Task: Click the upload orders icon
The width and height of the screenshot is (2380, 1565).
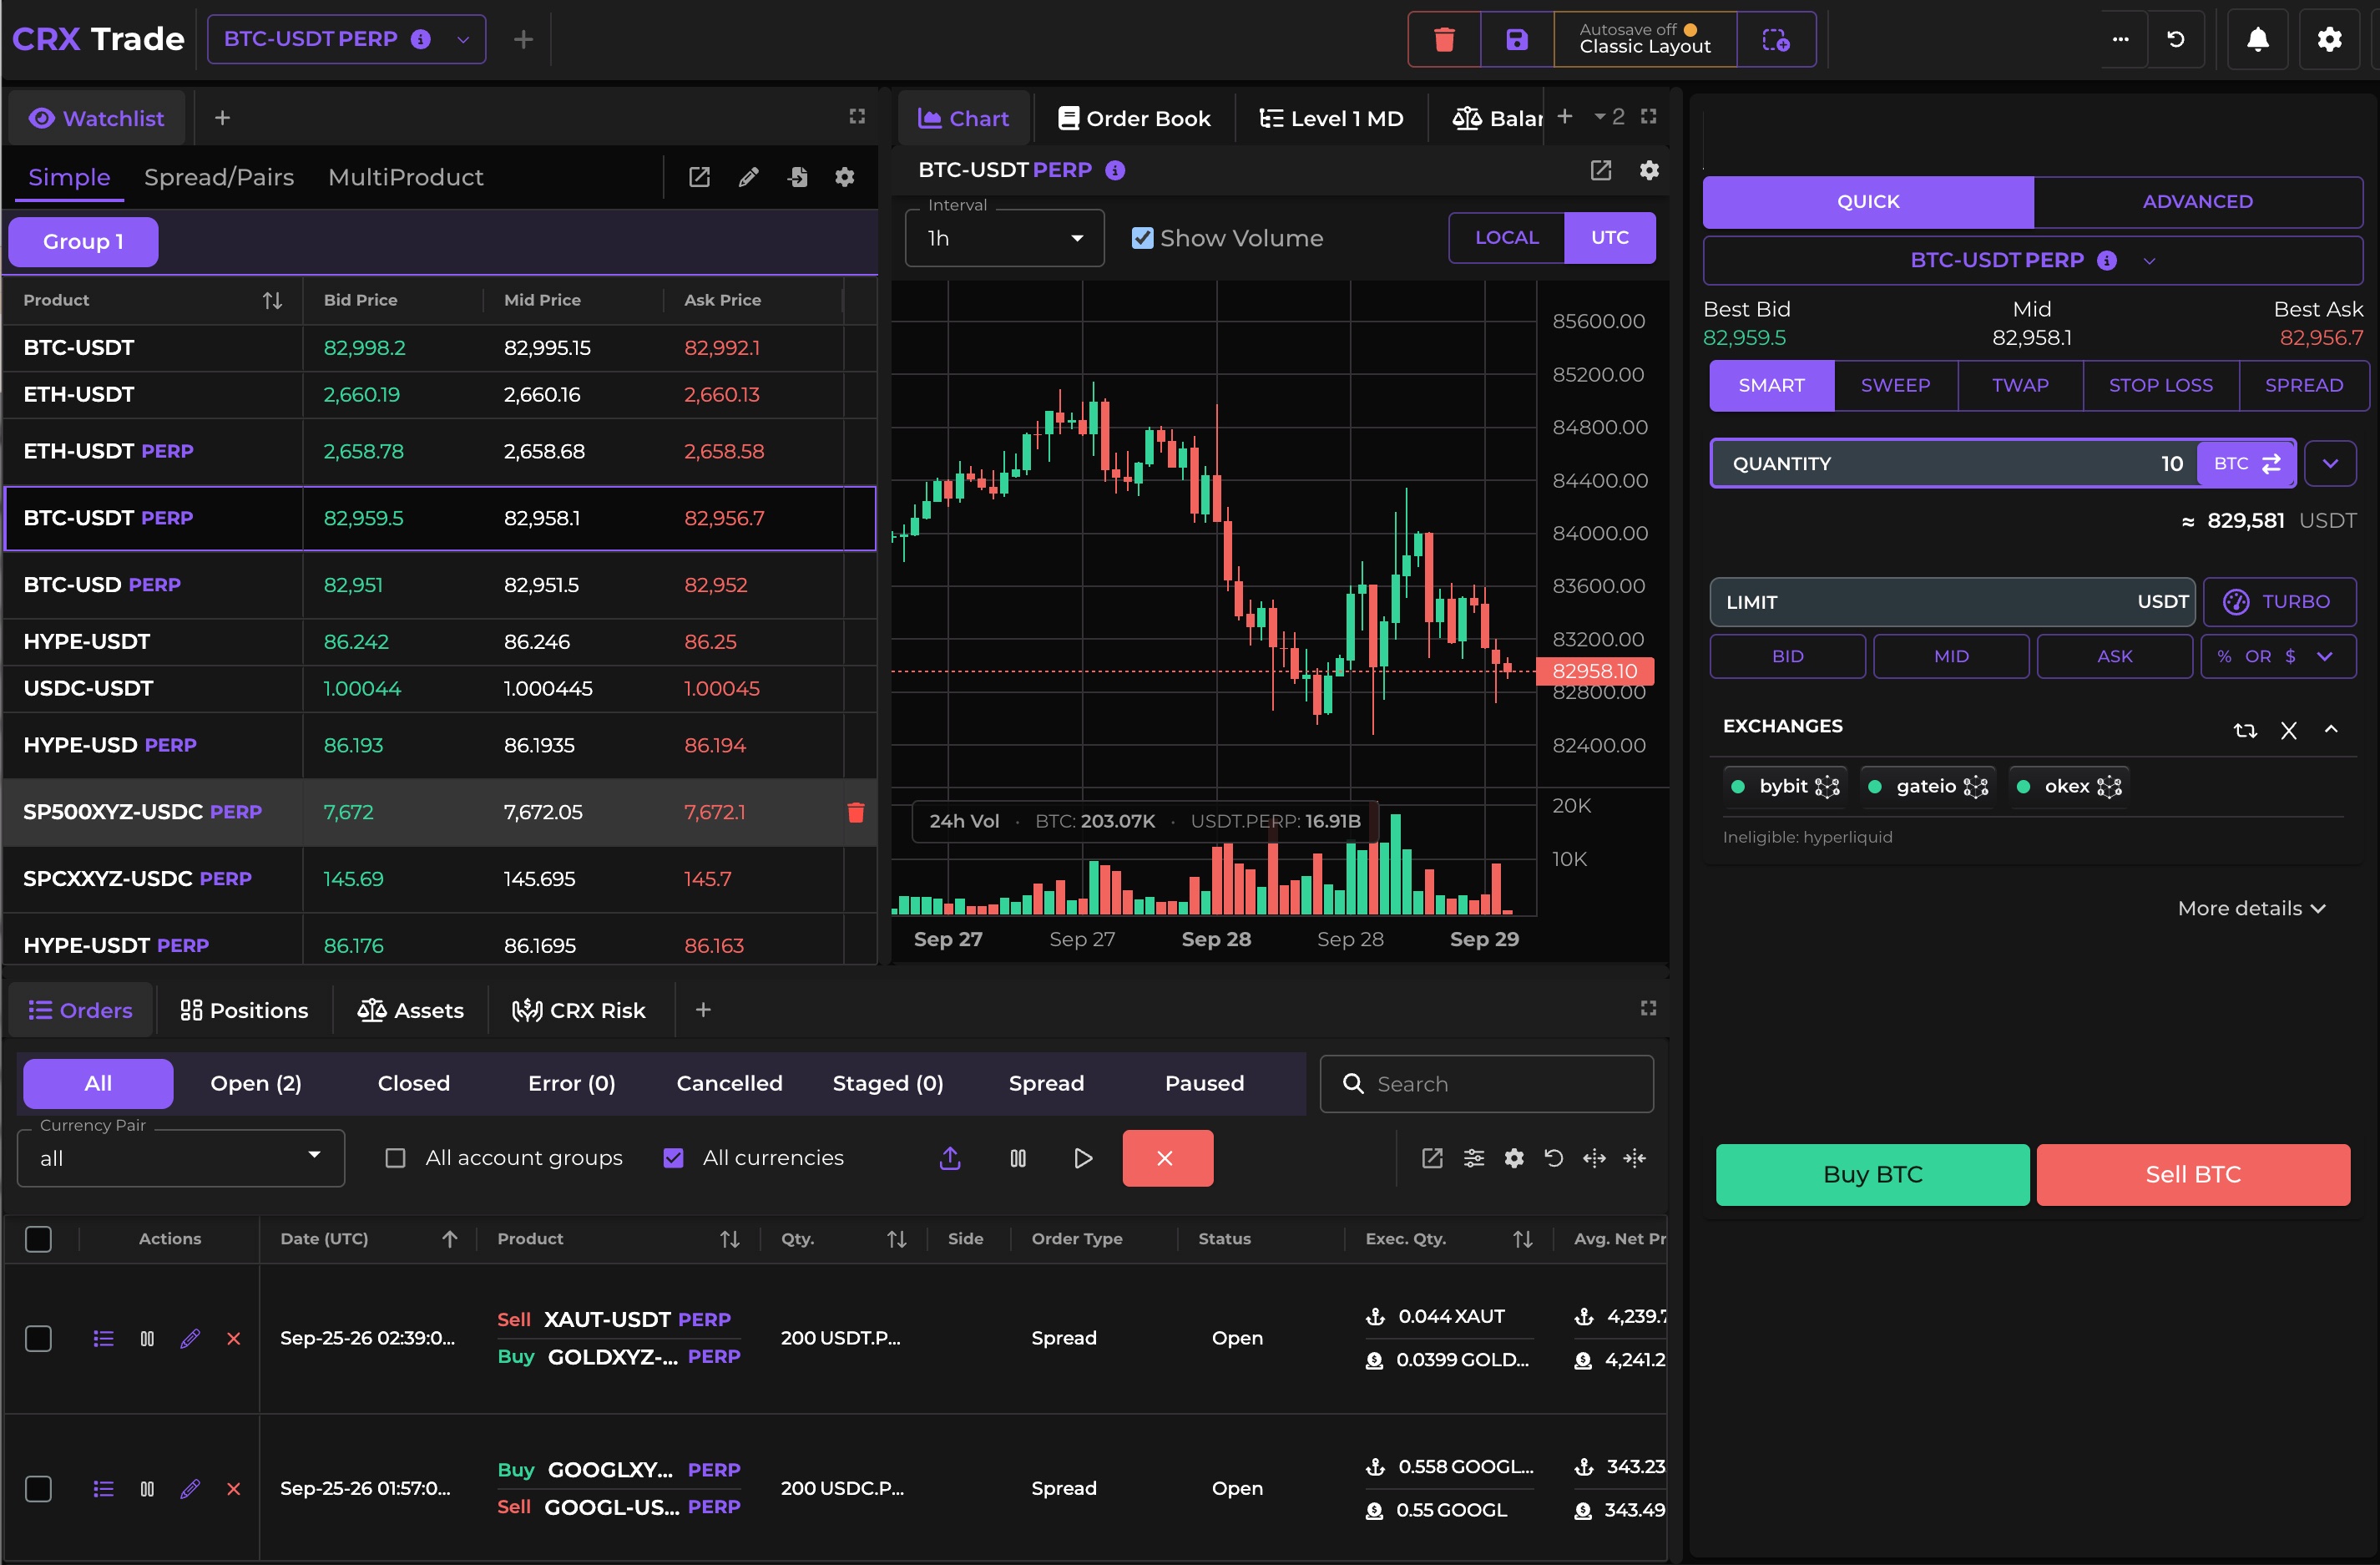Action: point(950,1157)
